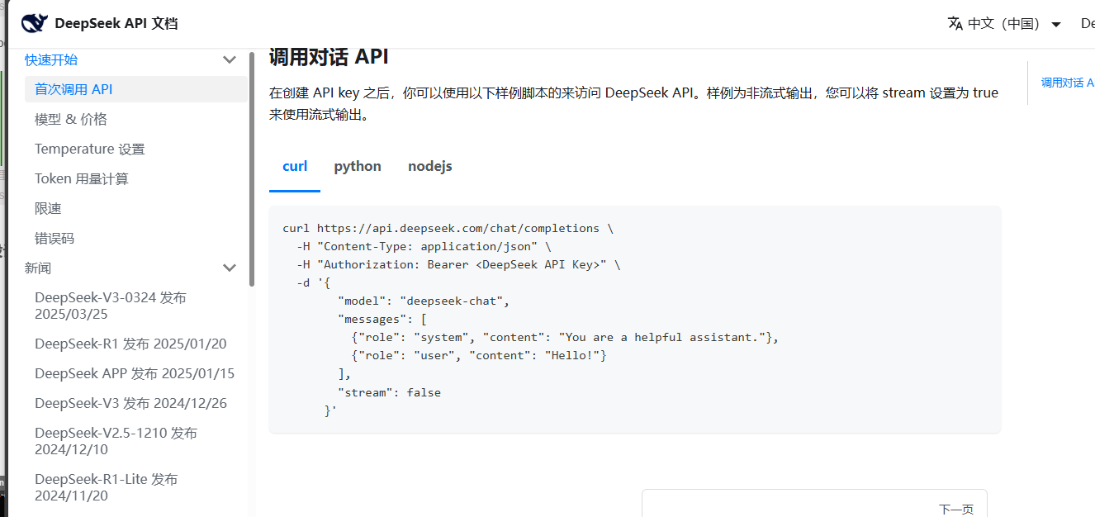Click the curl URL line in code
Screen dimensions: 1095x517
[448, 228]
